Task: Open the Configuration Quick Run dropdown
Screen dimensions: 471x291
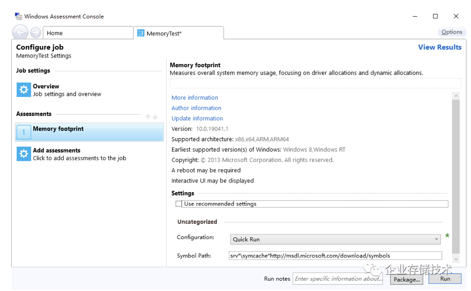Action: [x=335, y=239]
